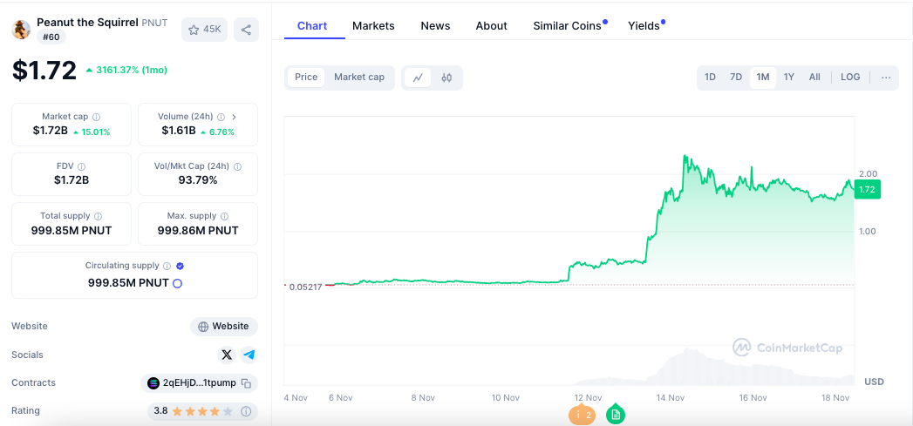
Task: Click the Website button
Action: coord(224,327)
